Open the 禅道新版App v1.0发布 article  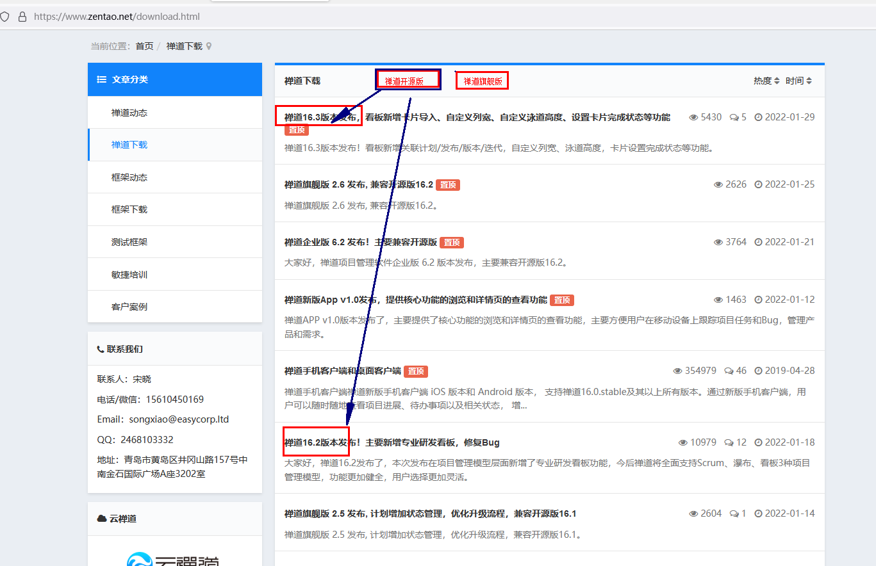416,300
